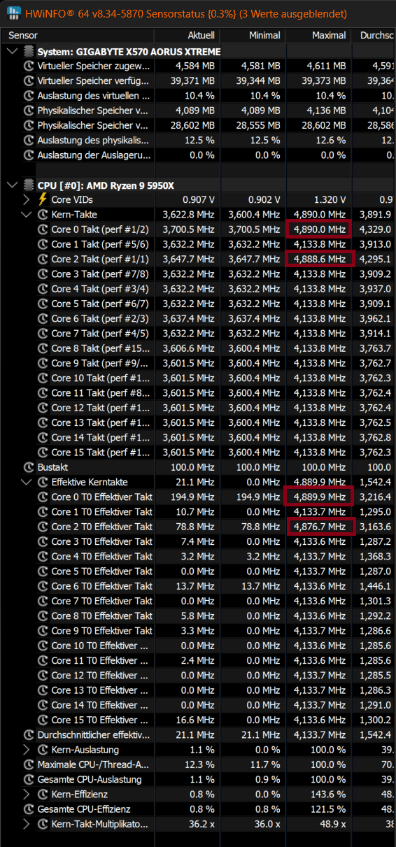The width and height of the screenshot is (396, 847).
Task: Click the 194.9 MHz current value of Core 0 T0
Action: point(191,497)
